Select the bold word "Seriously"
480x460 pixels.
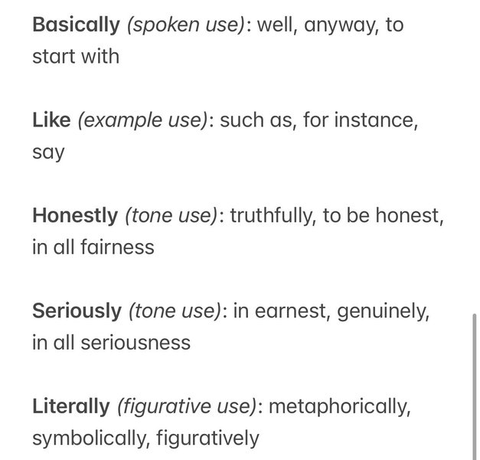pyautogui.click(x=77, y=311)
